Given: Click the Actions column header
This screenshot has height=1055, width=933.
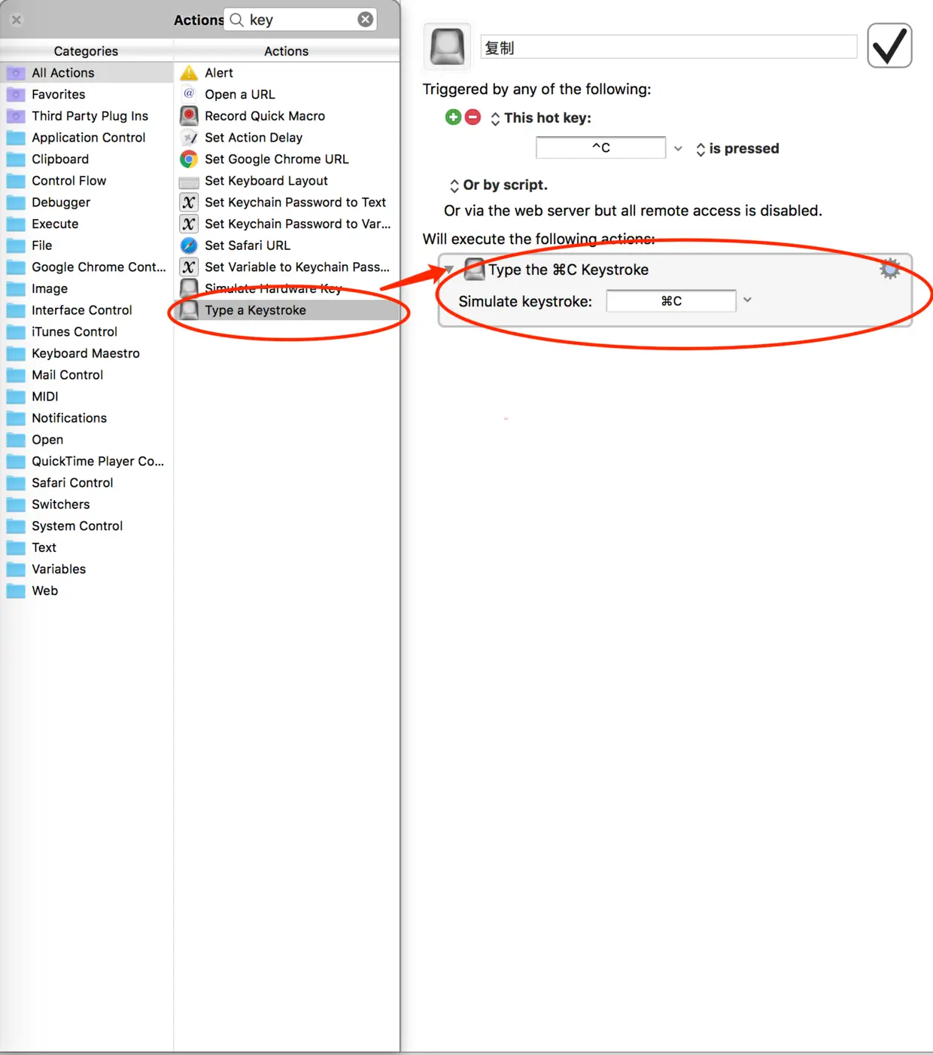Looking at the screenshot, I should pyautogui.click(x=287, y=51).
